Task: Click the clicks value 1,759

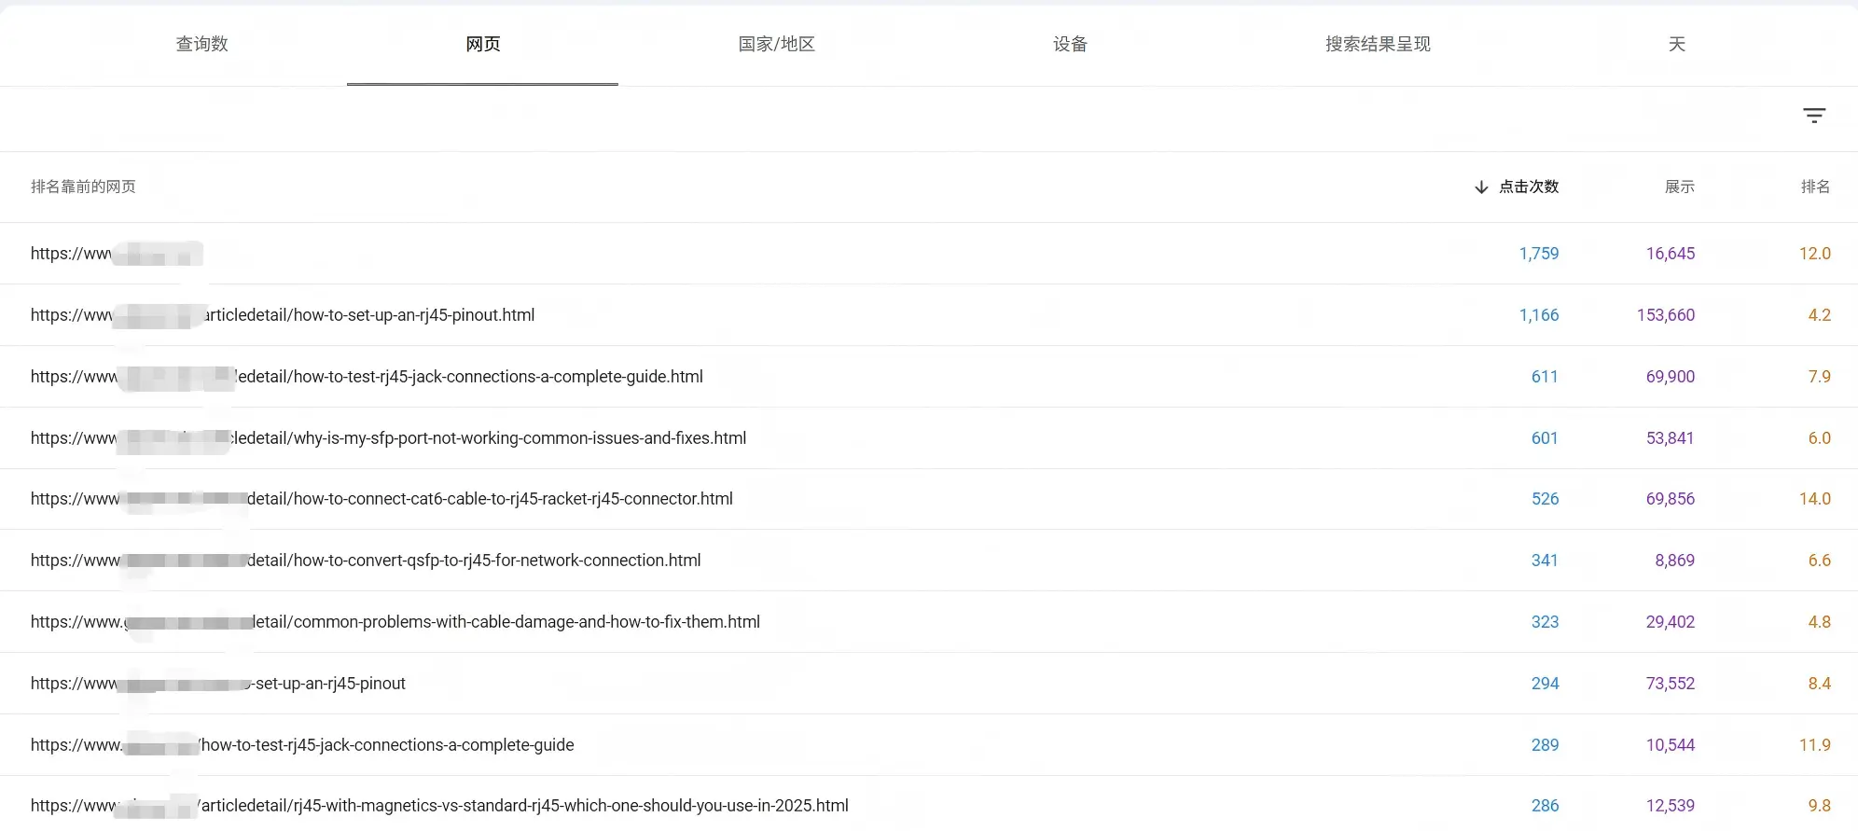Action: 1539,254
